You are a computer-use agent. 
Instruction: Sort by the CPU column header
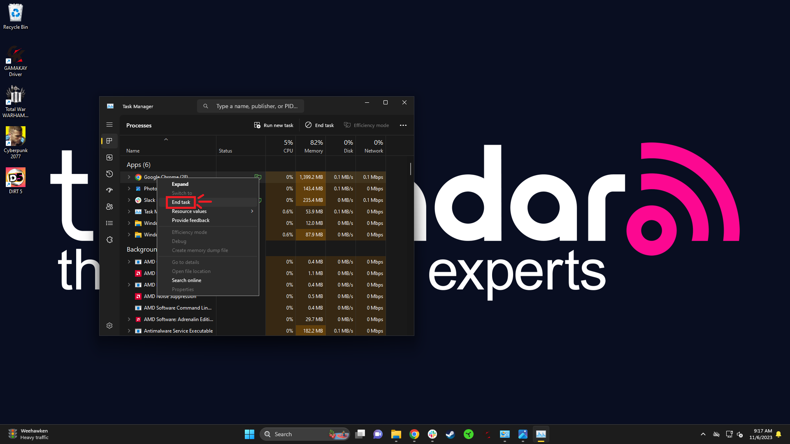click(281, 146)
